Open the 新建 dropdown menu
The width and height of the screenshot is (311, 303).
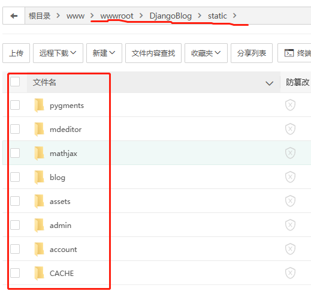tap(104, 53)
